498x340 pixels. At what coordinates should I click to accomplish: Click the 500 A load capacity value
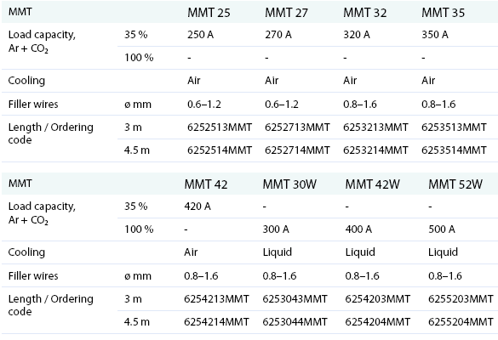[442, 229]
